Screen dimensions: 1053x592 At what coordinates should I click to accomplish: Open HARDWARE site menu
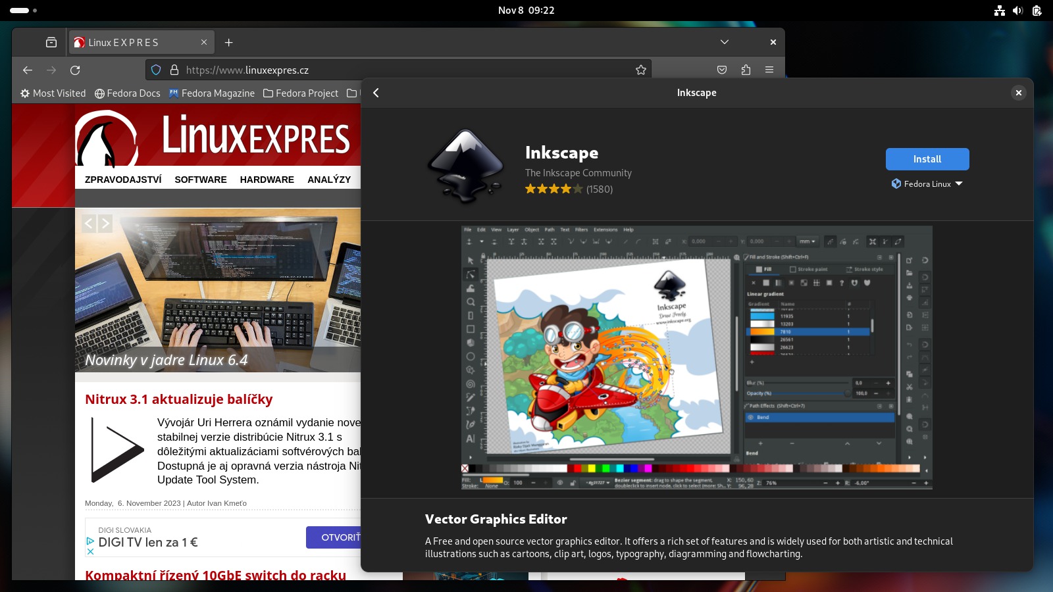click(267, 180)
